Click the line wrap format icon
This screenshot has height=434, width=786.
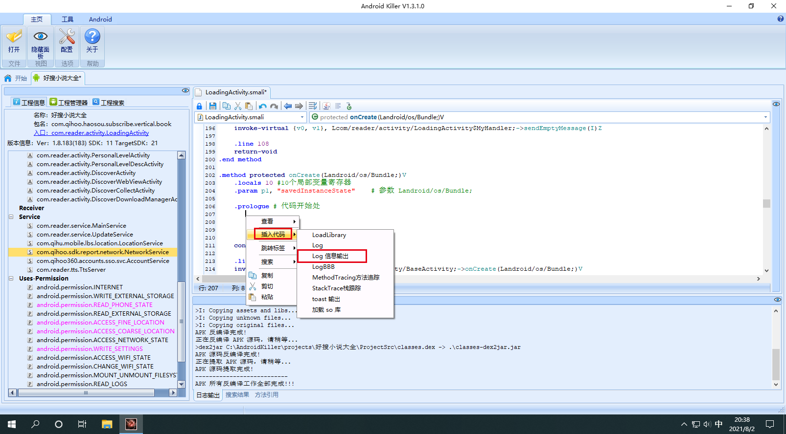click(x=313, y=106)
